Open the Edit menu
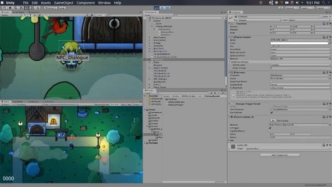Viewport: 332px width, 187px height. coord(35,3)
